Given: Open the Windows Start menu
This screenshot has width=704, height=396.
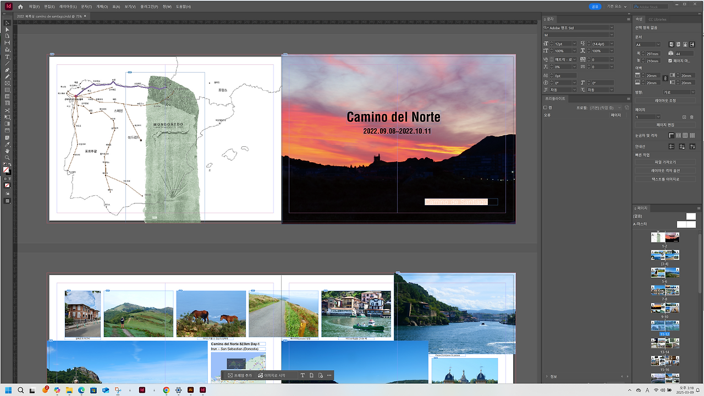Looking at the screenshot, I should tap(8, 390).
